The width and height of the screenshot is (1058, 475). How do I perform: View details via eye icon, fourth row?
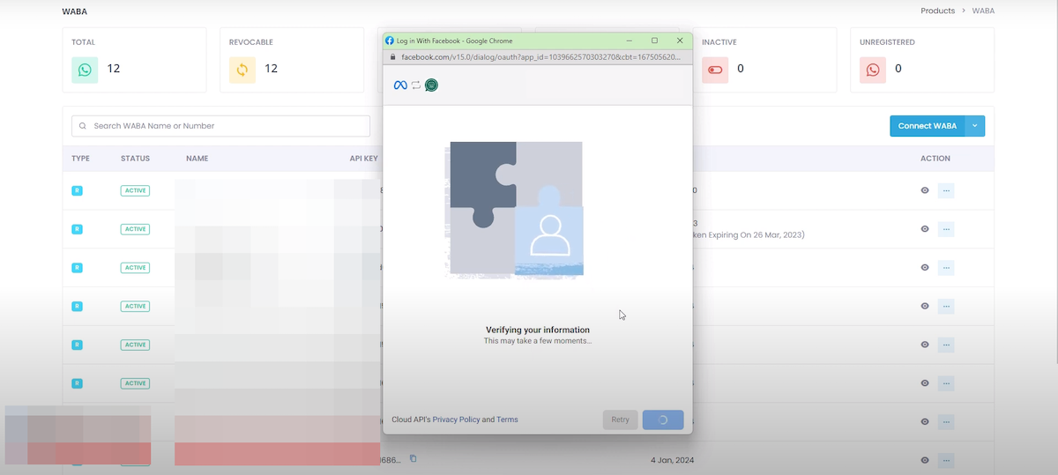click(x=925, y=306)
